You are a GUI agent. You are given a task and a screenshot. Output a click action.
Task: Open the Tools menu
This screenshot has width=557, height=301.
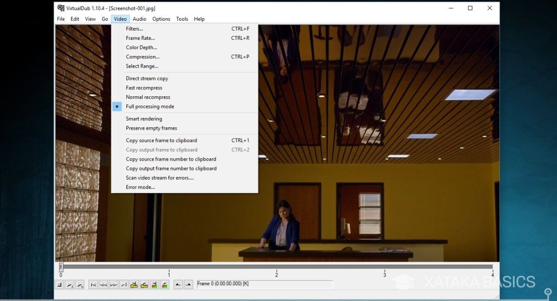(182, 19)
